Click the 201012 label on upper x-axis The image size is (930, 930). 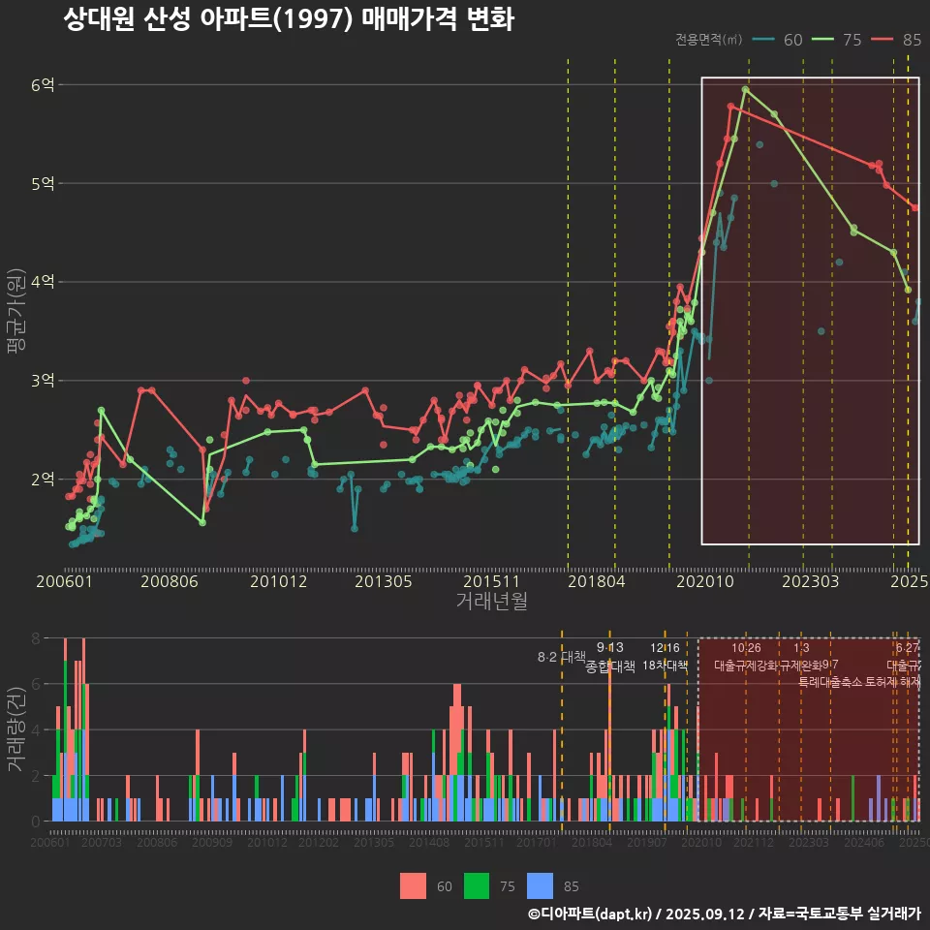click(x=278, y=582)
